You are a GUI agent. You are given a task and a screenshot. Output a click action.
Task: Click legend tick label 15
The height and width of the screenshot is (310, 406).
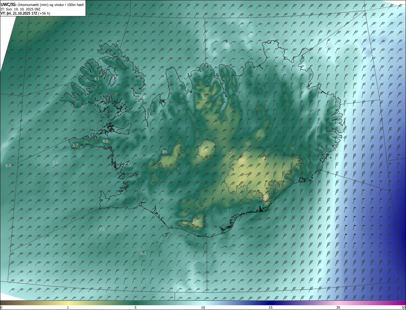pyautogui.click(x=271, y=307)
